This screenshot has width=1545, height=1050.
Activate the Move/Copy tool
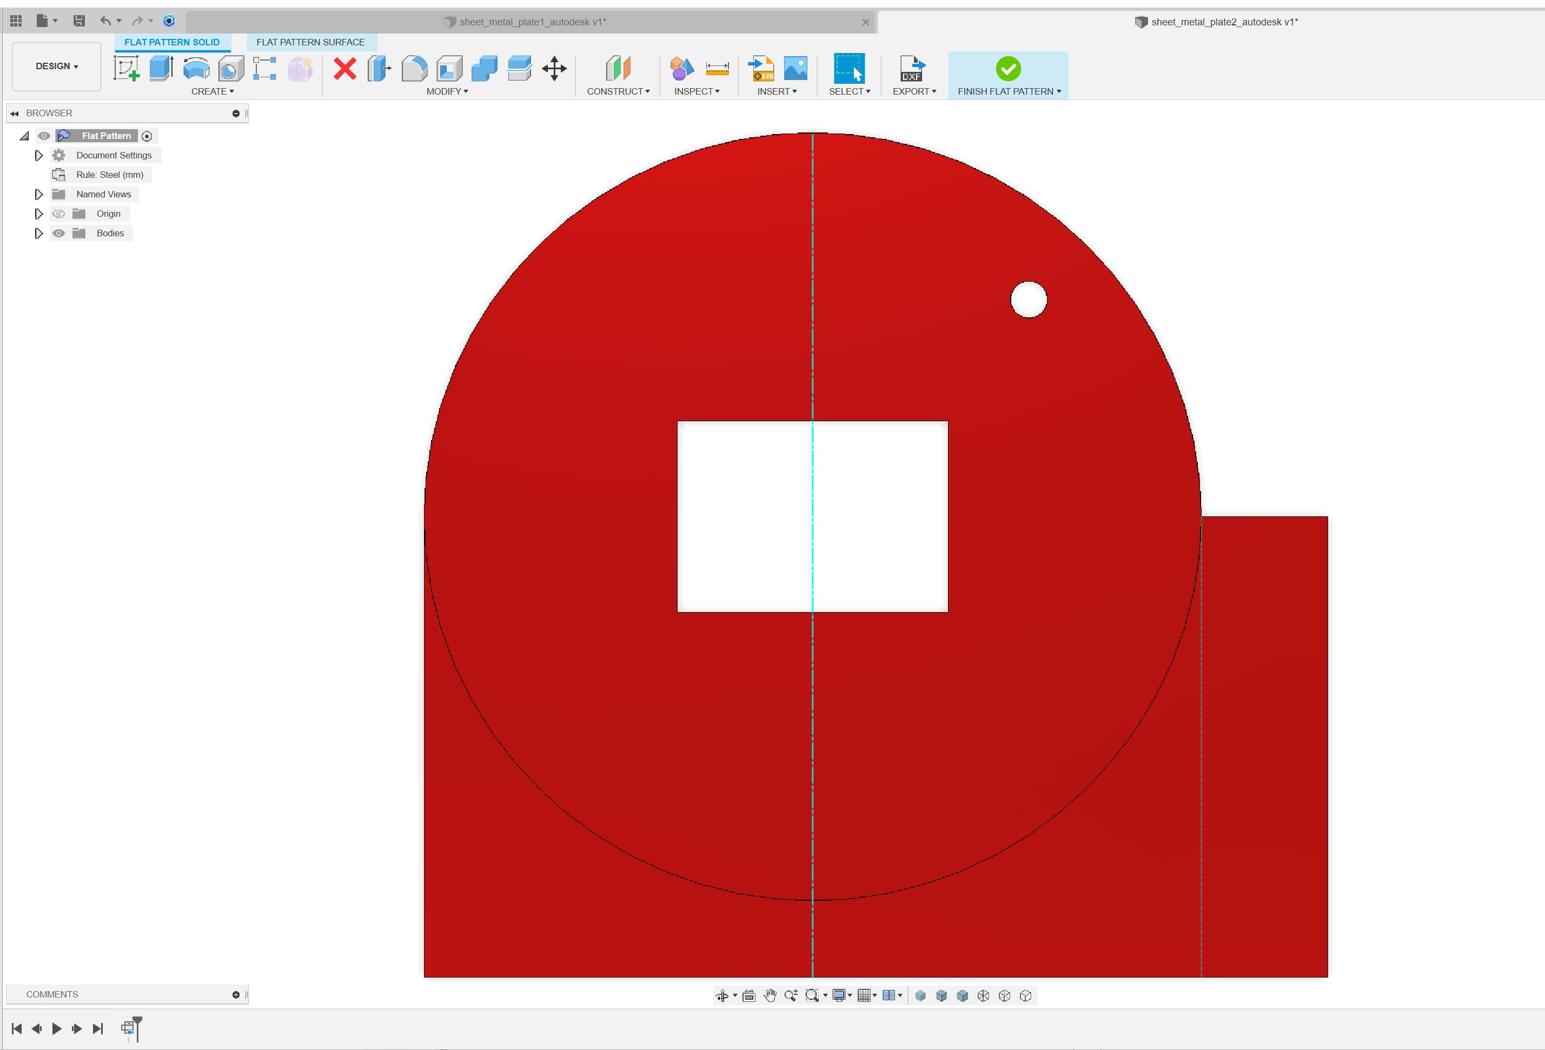tap(554, 69)
